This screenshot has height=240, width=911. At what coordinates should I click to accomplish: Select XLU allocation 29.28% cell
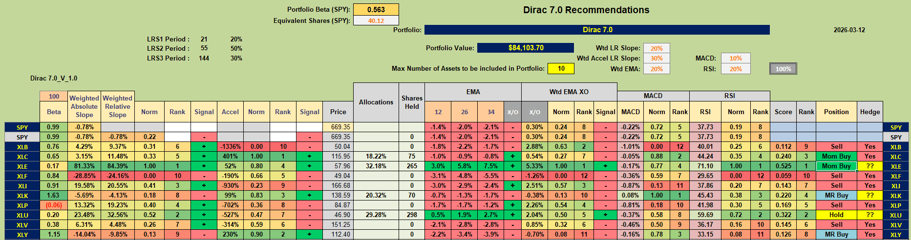coord(376,215)
